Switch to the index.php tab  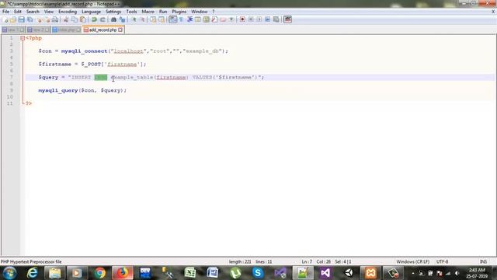point(67,30)
